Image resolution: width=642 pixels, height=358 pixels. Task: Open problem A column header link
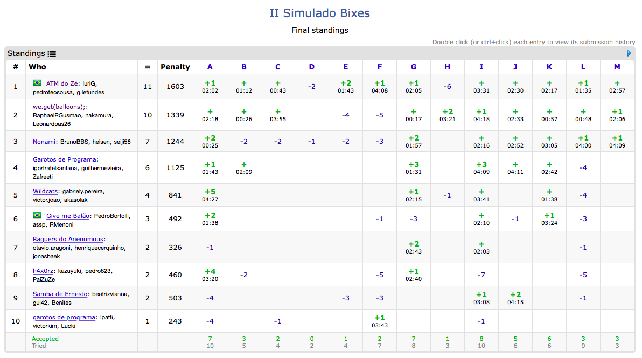point(210,67)
